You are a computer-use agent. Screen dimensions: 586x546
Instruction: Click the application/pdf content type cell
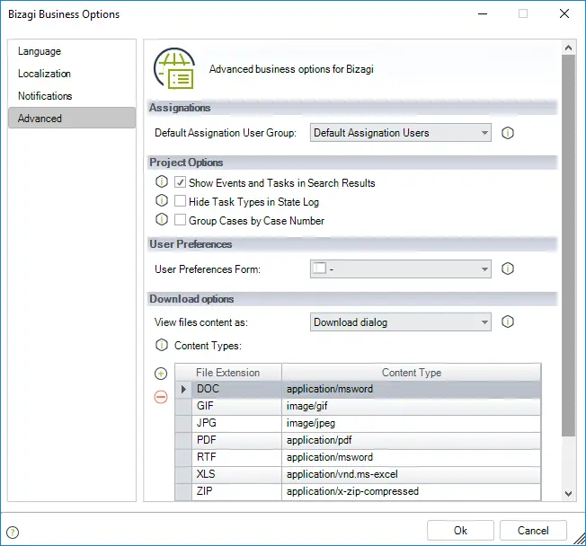411,440
